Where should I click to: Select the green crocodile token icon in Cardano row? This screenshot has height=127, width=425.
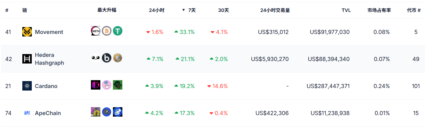coord(118,85)
